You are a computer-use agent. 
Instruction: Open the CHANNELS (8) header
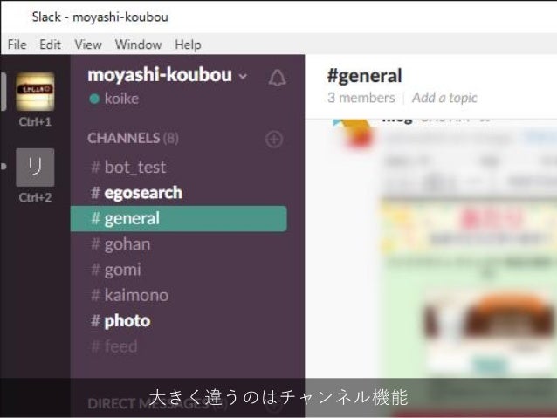click(133, 138)
